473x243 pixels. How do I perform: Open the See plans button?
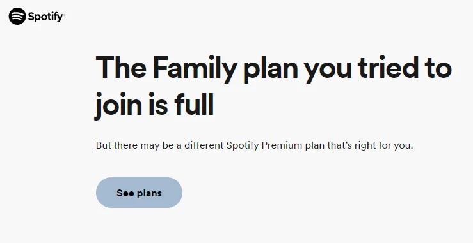[x=139, y=193]
